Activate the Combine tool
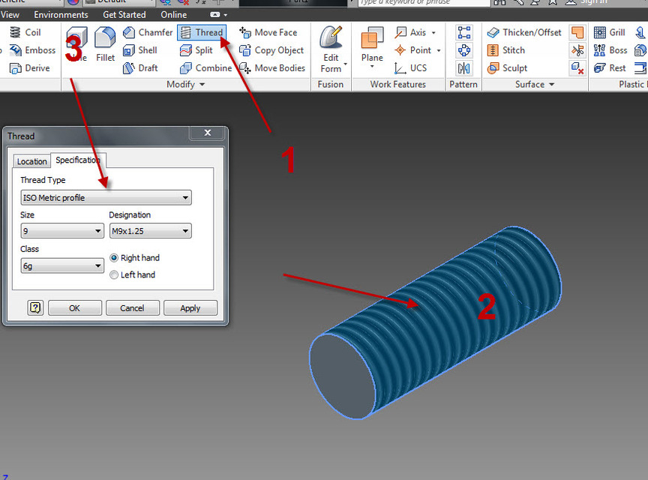Image resolution: width=648 pixels, height=480 pixels. point(208,67)
